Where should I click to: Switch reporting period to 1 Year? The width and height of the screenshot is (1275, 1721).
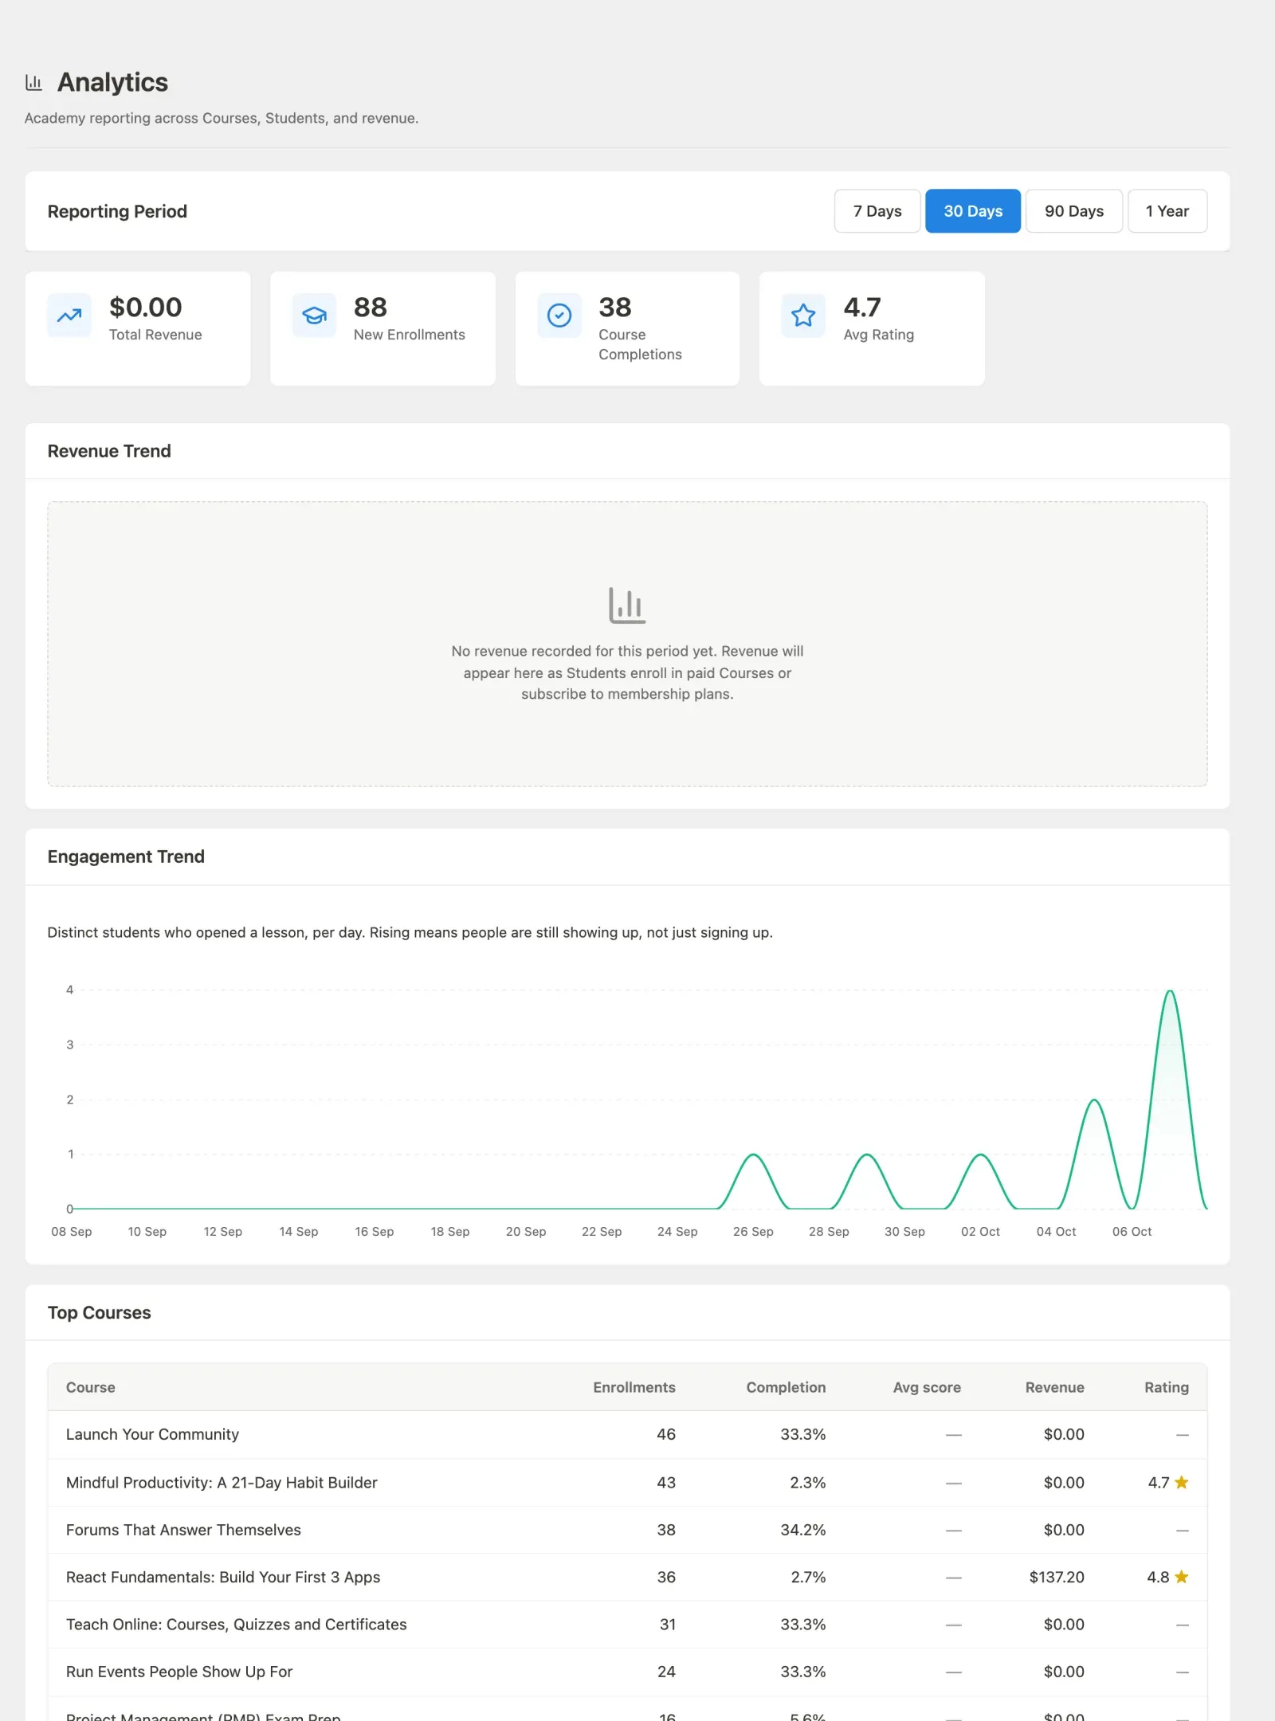coord(1167,211)
